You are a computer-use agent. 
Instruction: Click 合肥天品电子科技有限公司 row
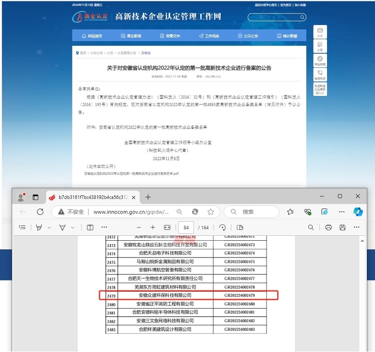coord(186,253)
